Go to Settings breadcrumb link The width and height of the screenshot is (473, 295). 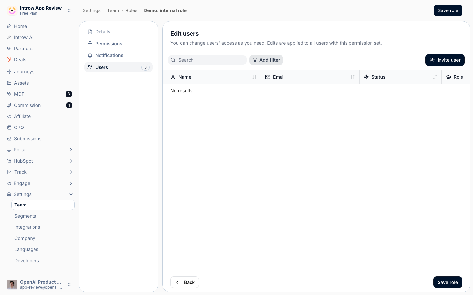pos(92,10)
